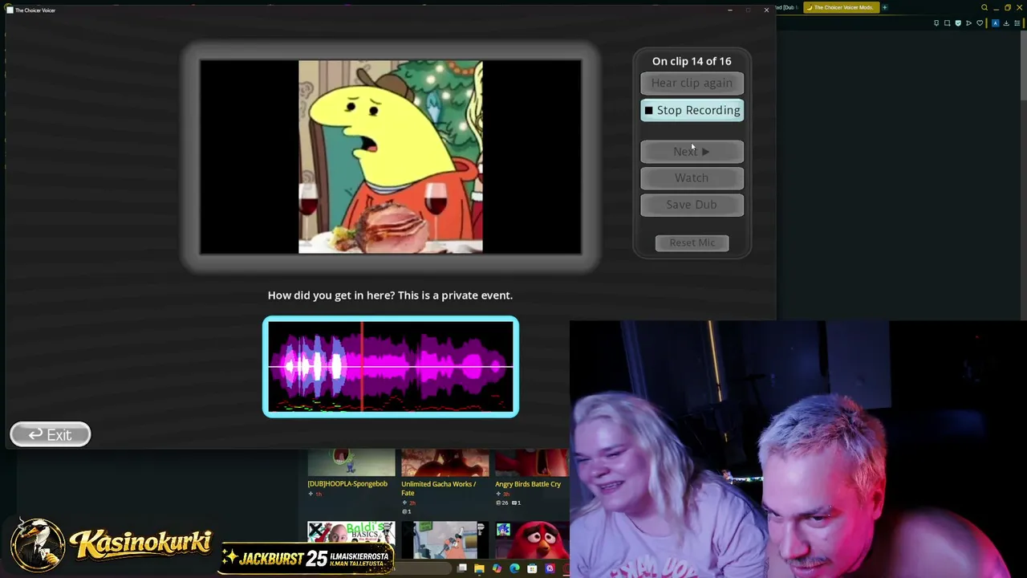
Task: Open Task View on the taskbar
Action: 462,569
